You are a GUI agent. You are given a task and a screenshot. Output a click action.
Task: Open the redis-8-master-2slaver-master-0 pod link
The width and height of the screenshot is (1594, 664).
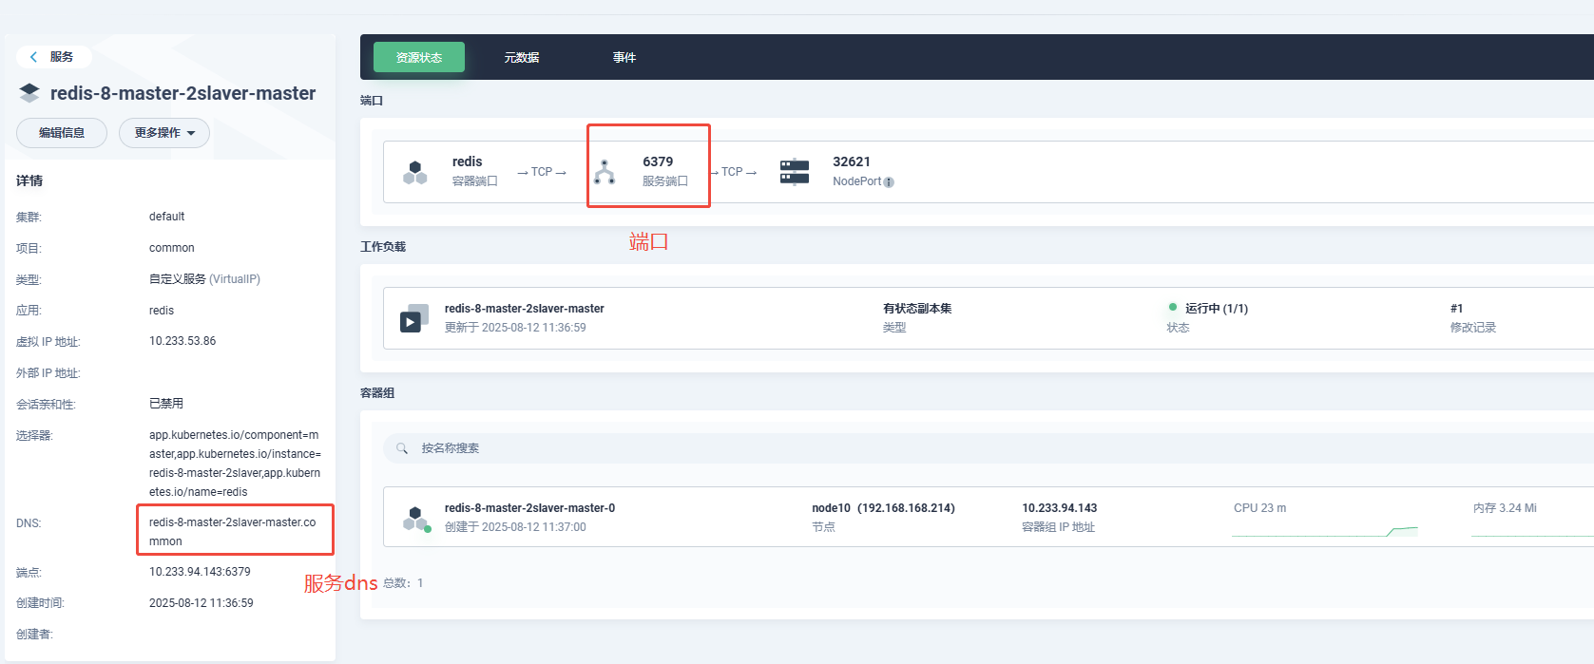529,508
